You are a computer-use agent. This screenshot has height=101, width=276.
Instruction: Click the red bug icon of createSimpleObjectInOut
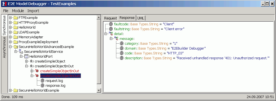pos(37,71)
